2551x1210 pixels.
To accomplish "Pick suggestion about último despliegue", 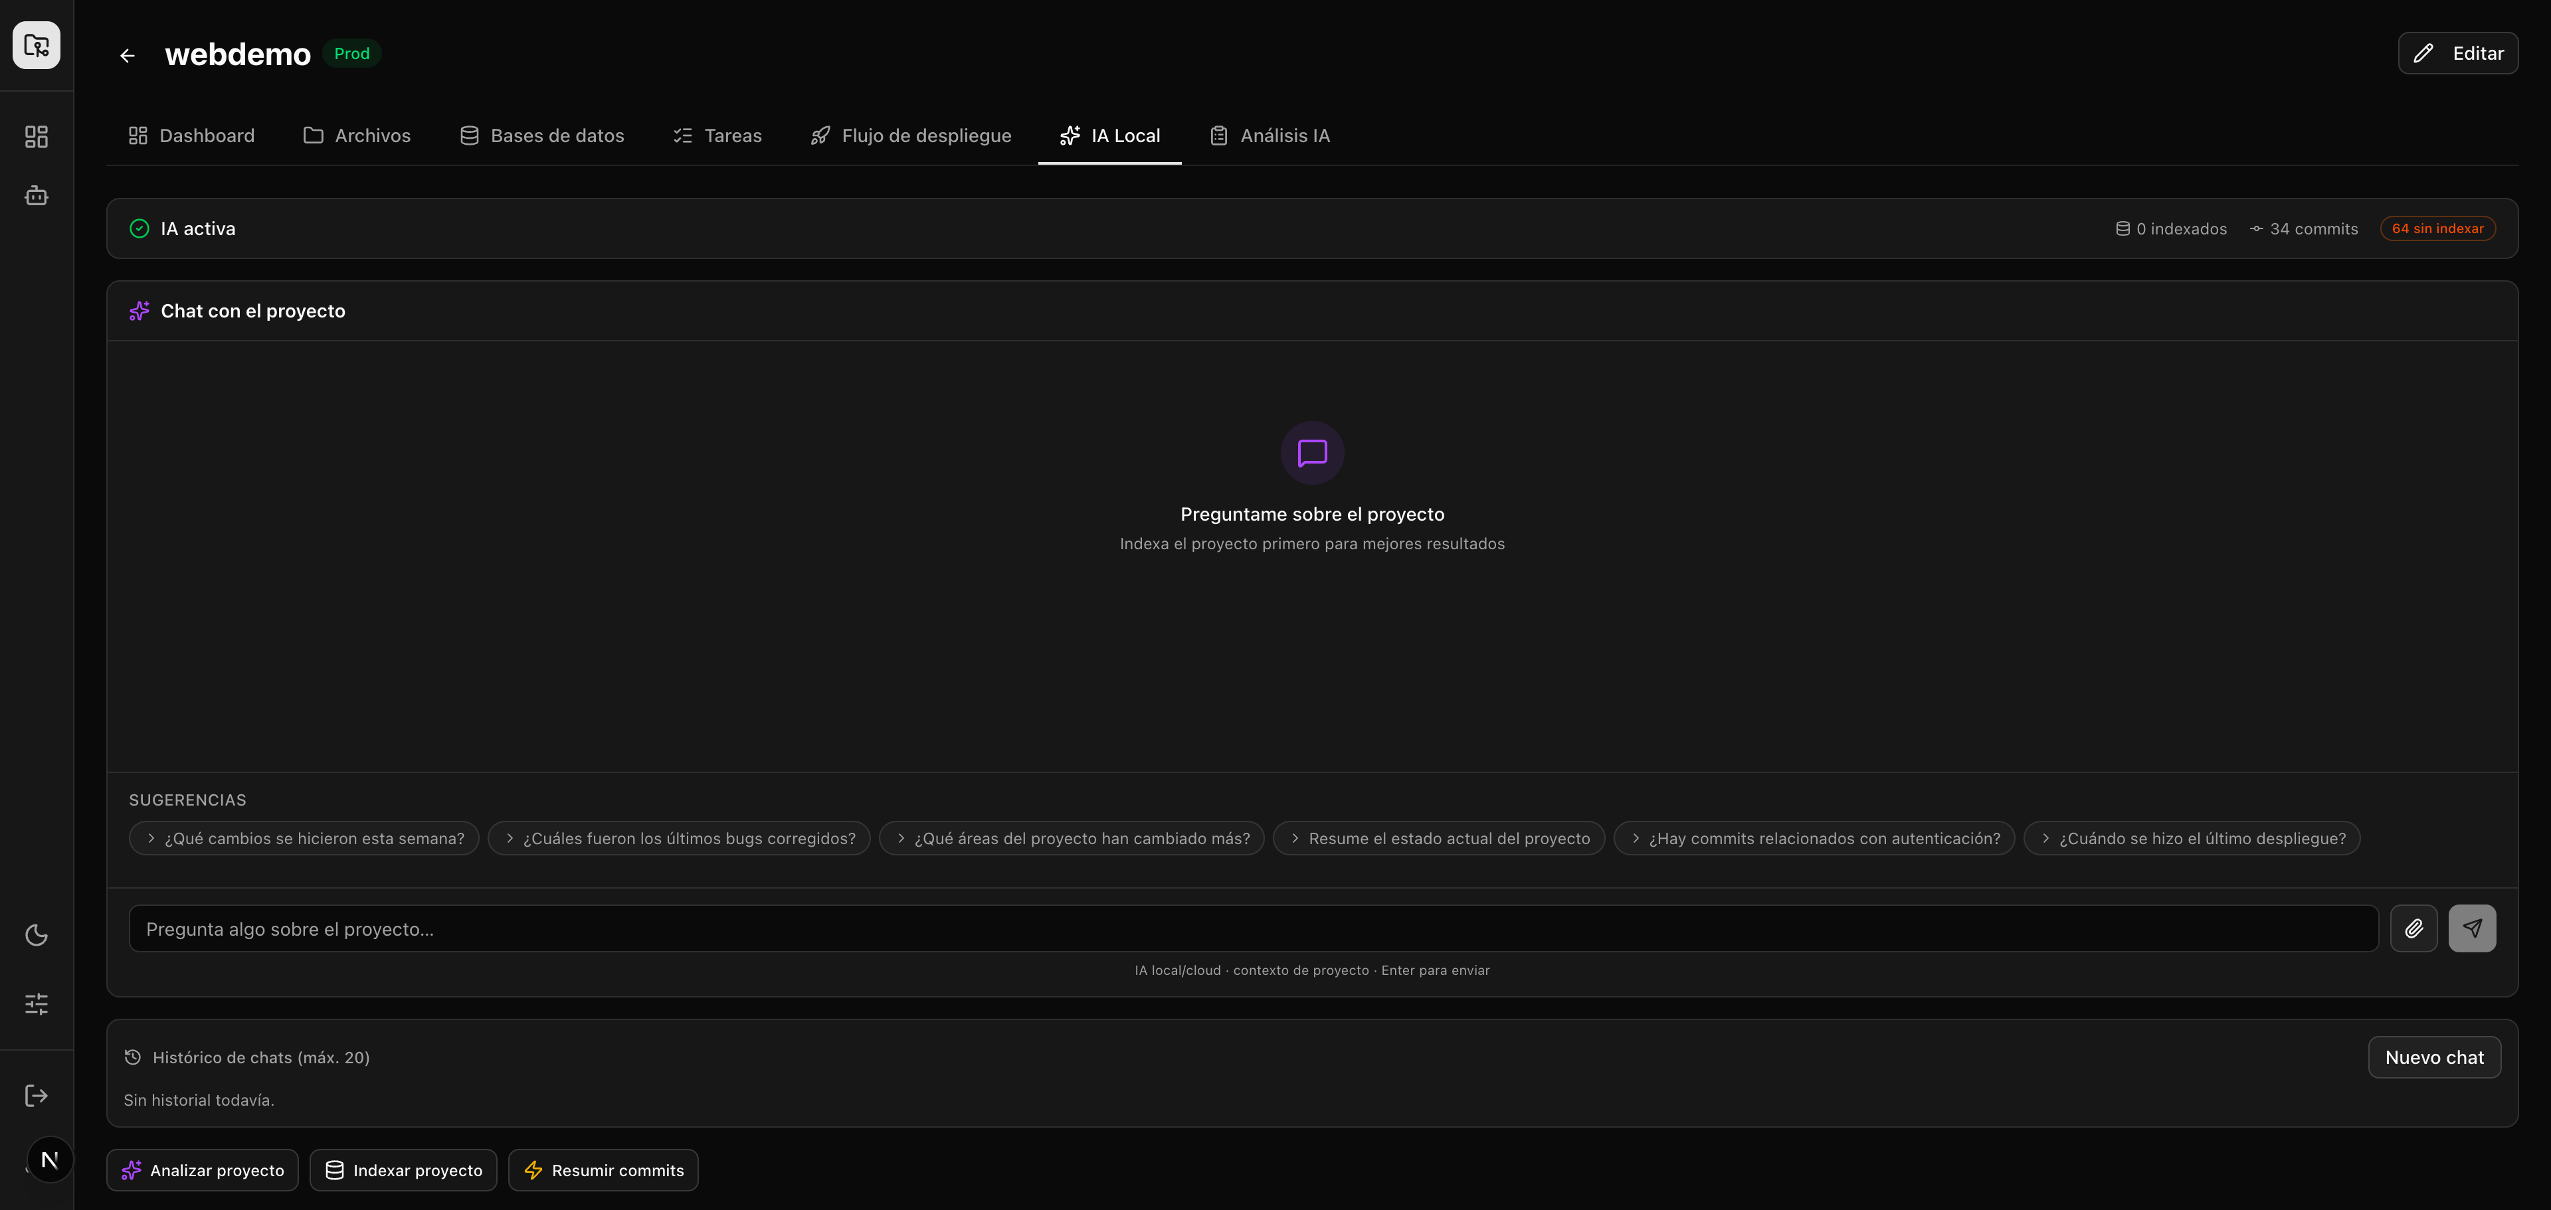I will (2192, 839).
